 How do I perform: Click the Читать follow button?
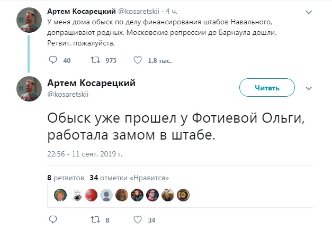click(267, 88)
